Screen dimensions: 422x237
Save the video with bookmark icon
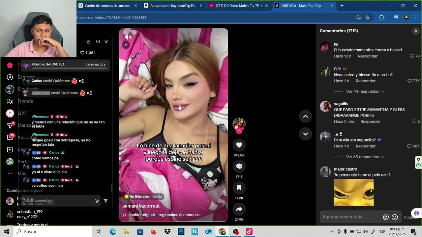[x=239, y=188]
